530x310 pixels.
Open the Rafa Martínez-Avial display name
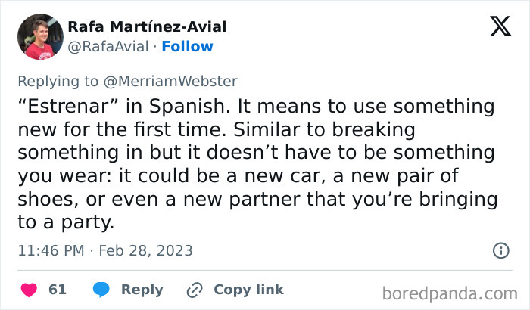click(x=147, y=27)
